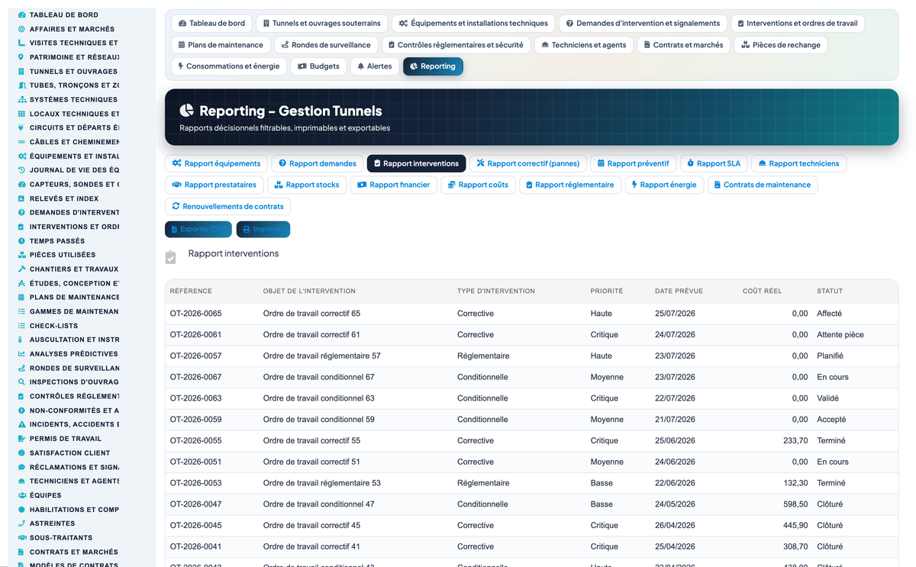
Task: Click the Budgets money icon
Action: click(302, 66)
